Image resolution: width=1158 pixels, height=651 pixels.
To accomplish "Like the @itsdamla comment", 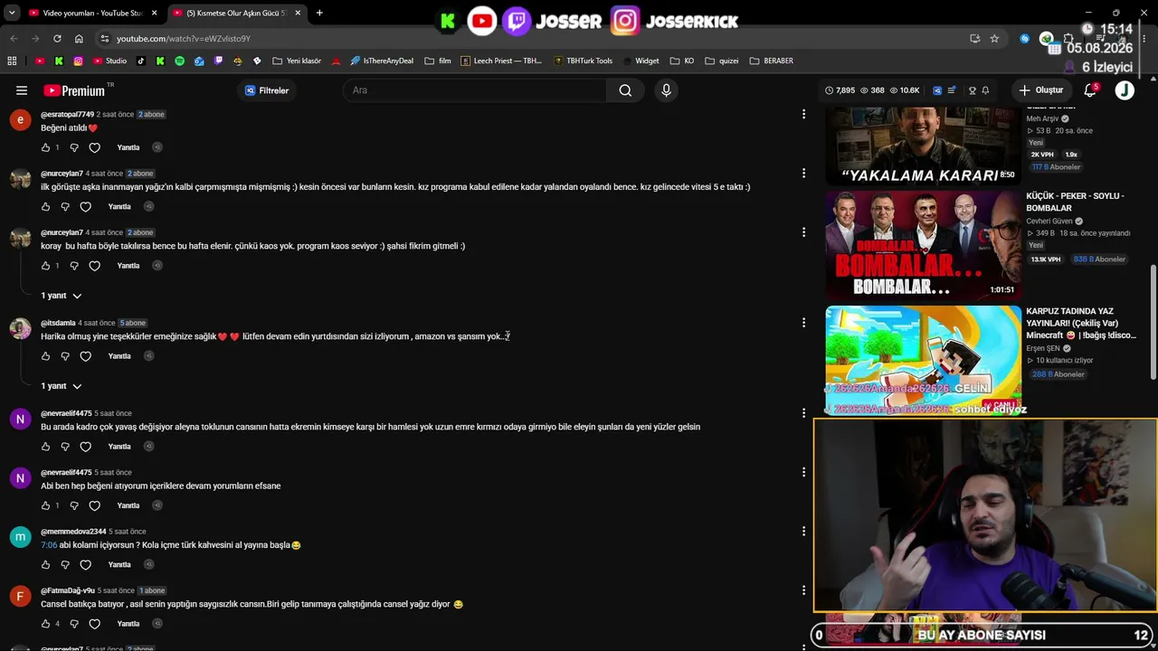I will coord(46,356).
